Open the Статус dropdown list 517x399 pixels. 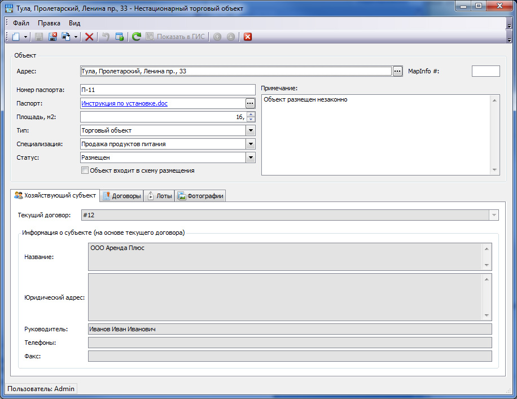click(251, 157)
